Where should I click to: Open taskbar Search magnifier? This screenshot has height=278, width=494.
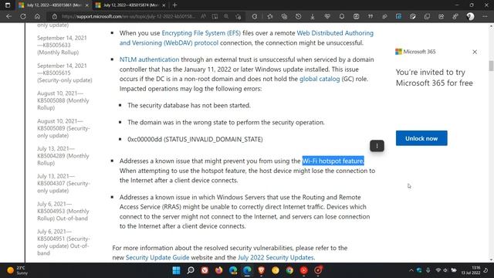tap(191, 270)
